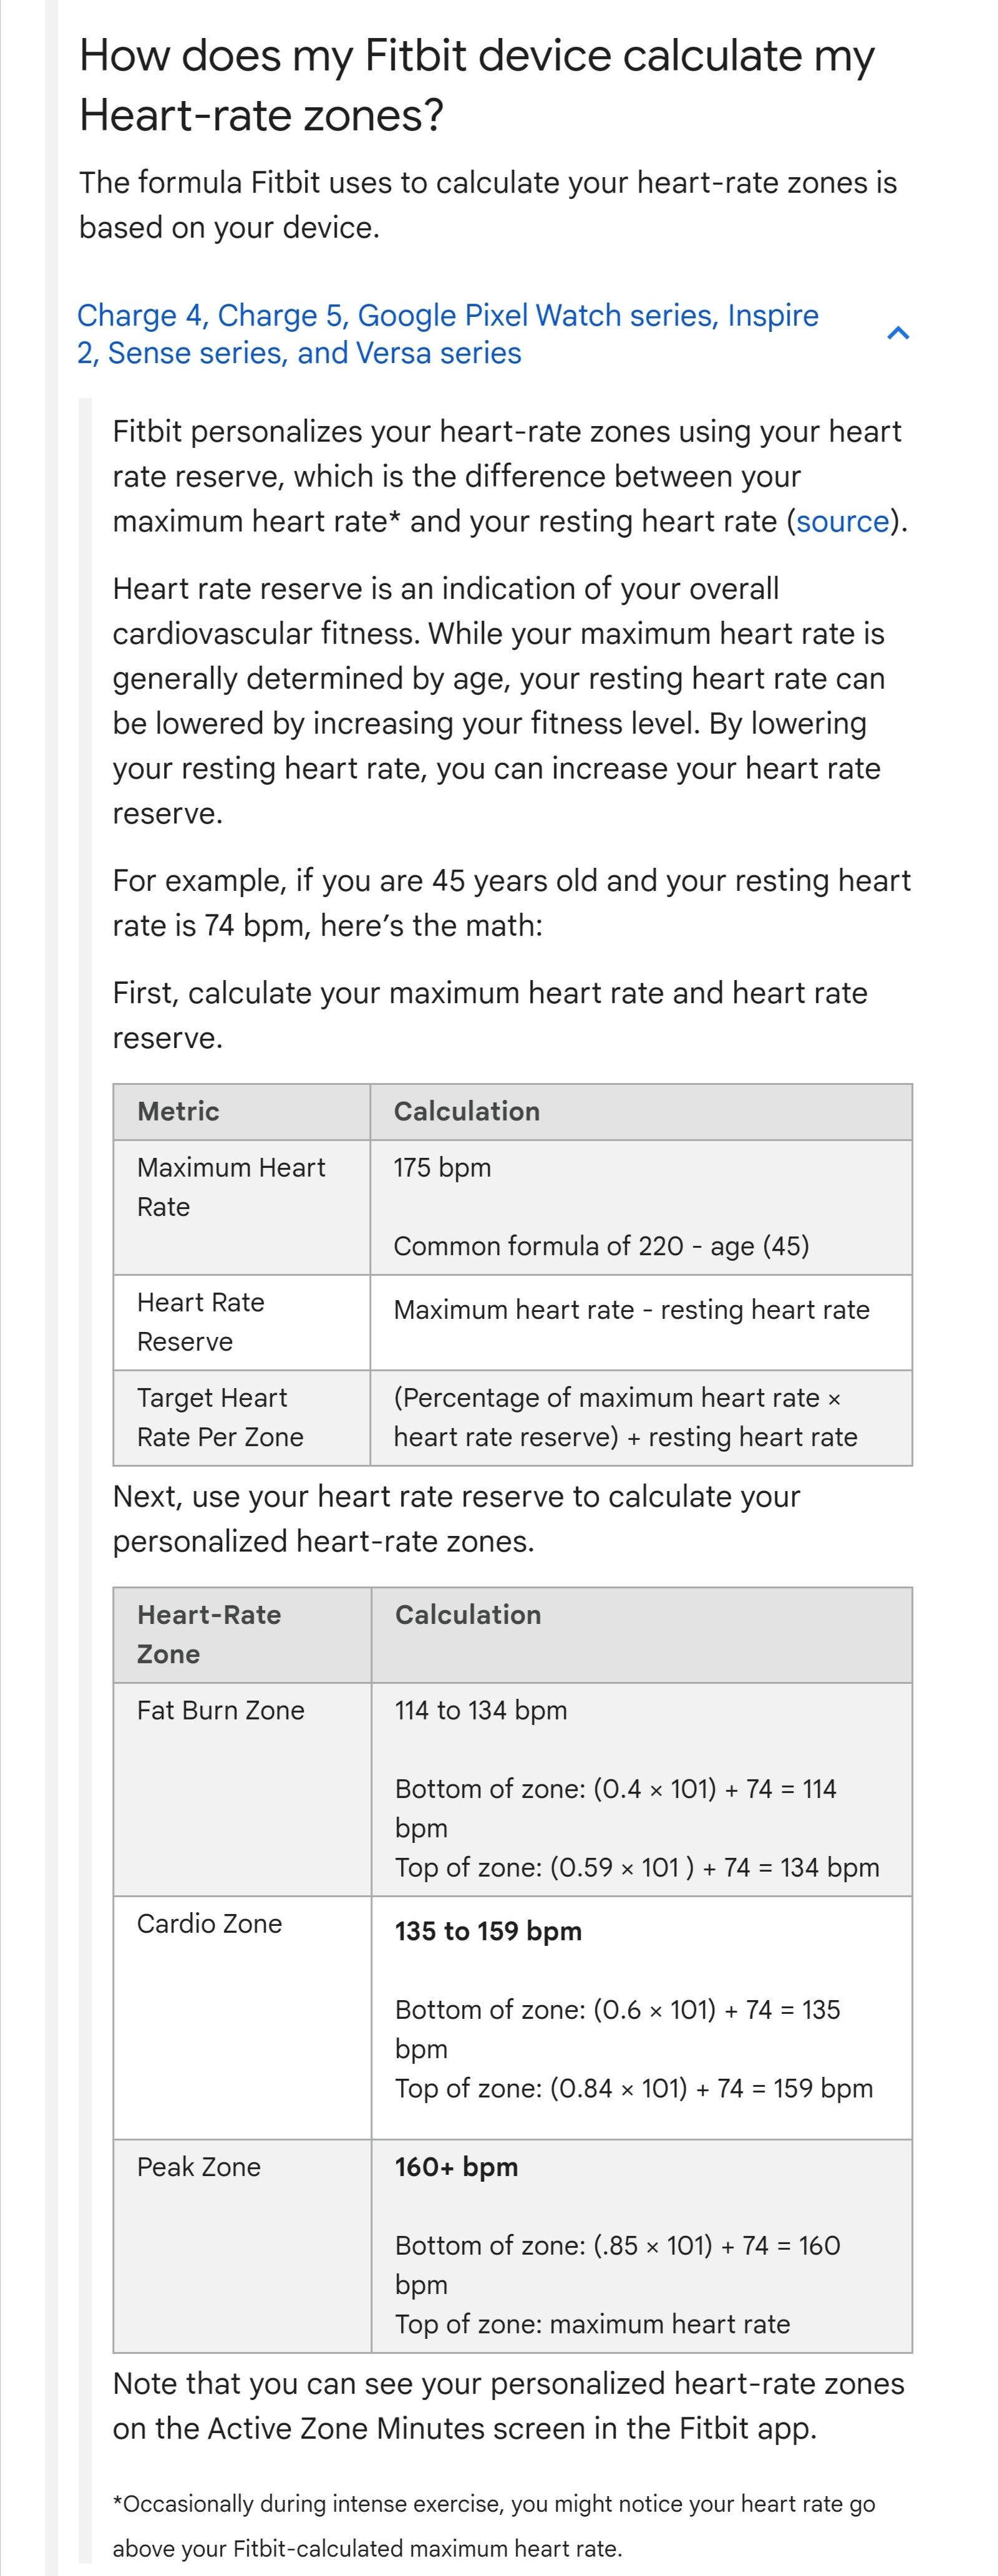Click the bold "135 to 159 bpm" value
This screenshot has height=2576, width=998.
coord(488,1930)
